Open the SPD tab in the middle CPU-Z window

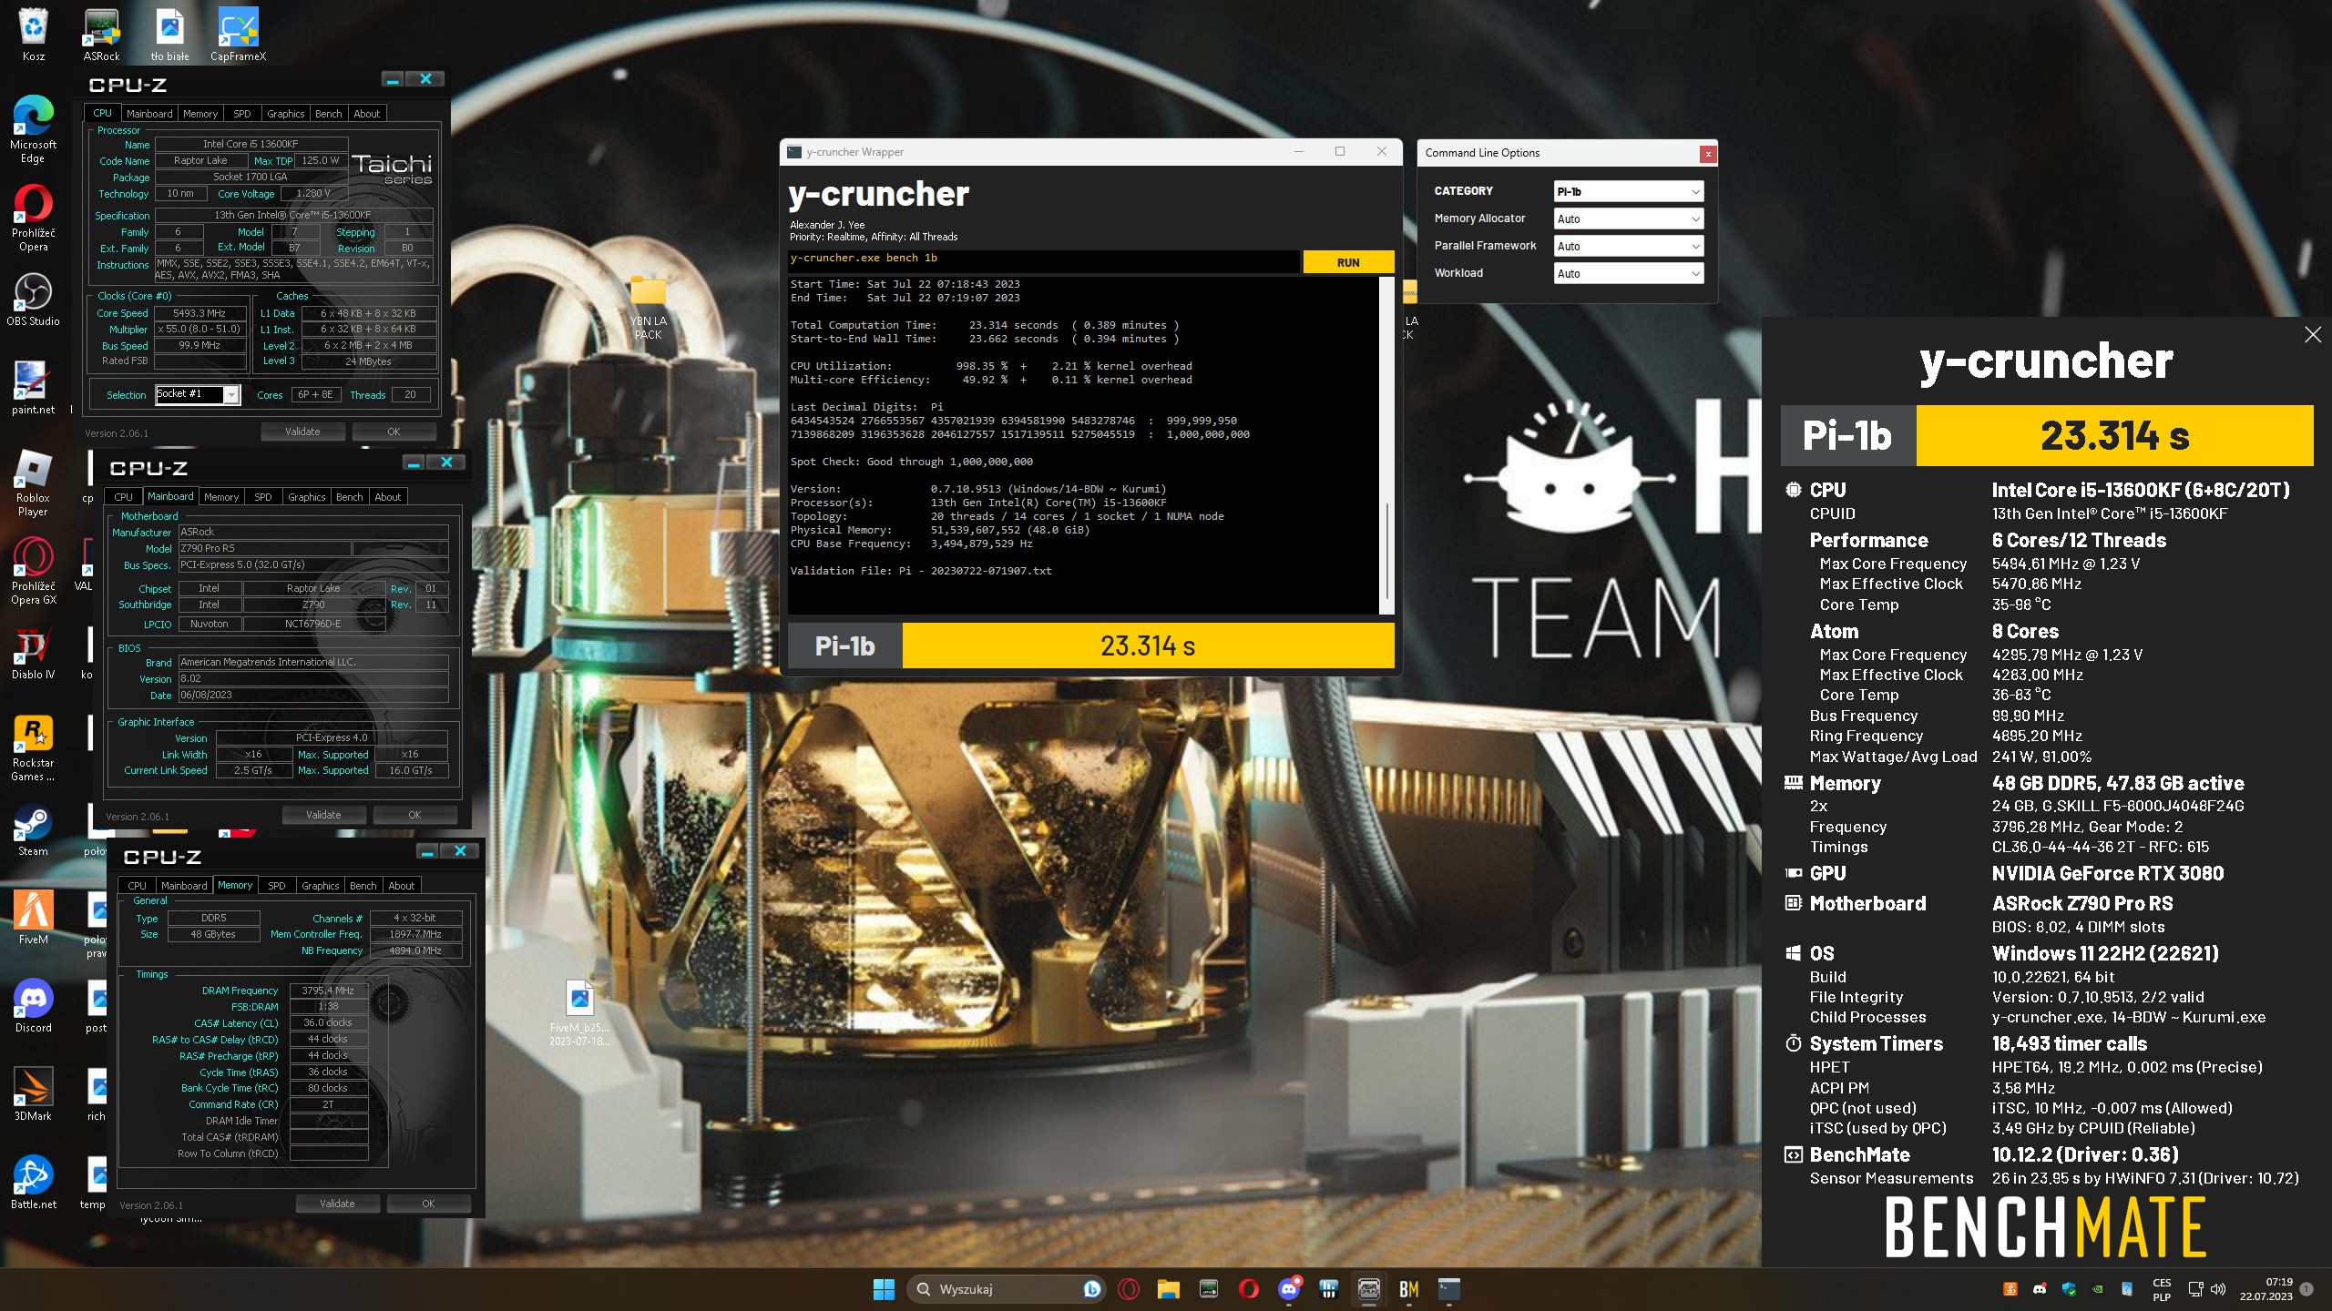tap(262, 497)
